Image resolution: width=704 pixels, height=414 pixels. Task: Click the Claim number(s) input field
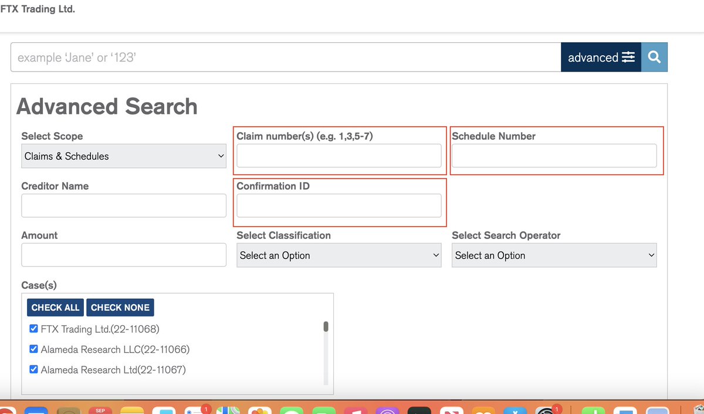tap(339, 156)
